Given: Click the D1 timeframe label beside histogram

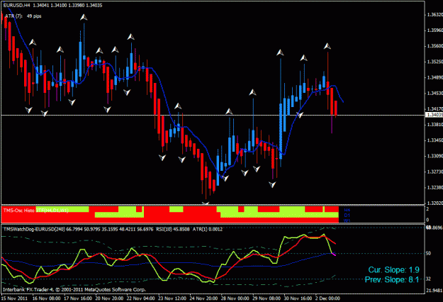Looking at the screenshot, I should (x=347, y=216).
